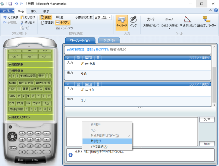The height and width of the screenshot is (166, 219).
Task: Click the square root √ button
Action: point(44,96)
